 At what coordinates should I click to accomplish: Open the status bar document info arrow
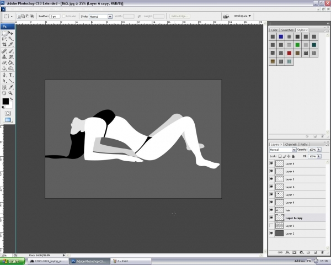(x=64, y=255)
